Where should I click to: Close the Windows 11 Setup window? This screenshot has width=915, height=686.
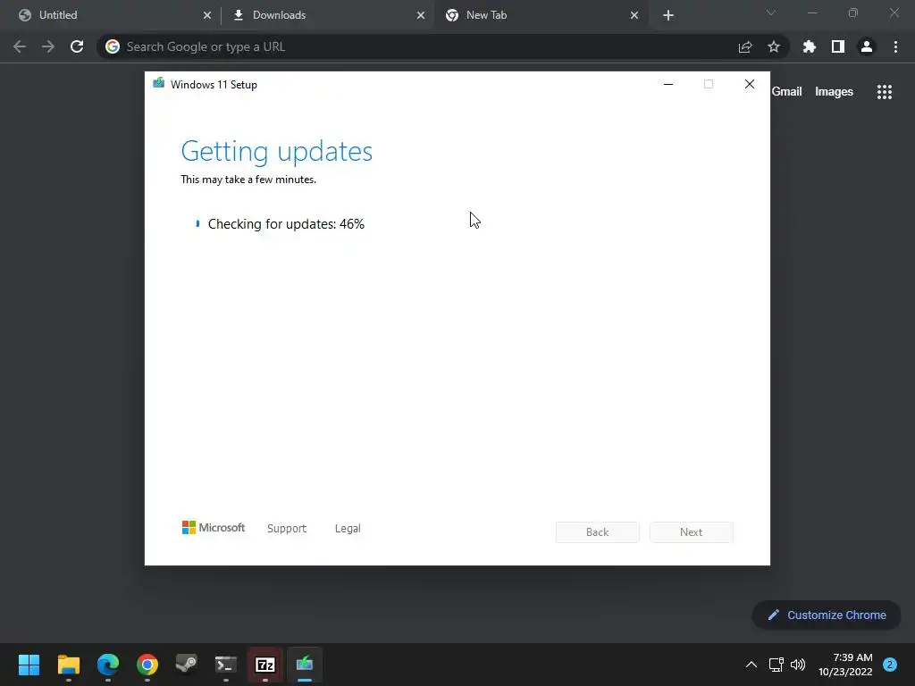[750, 85]
